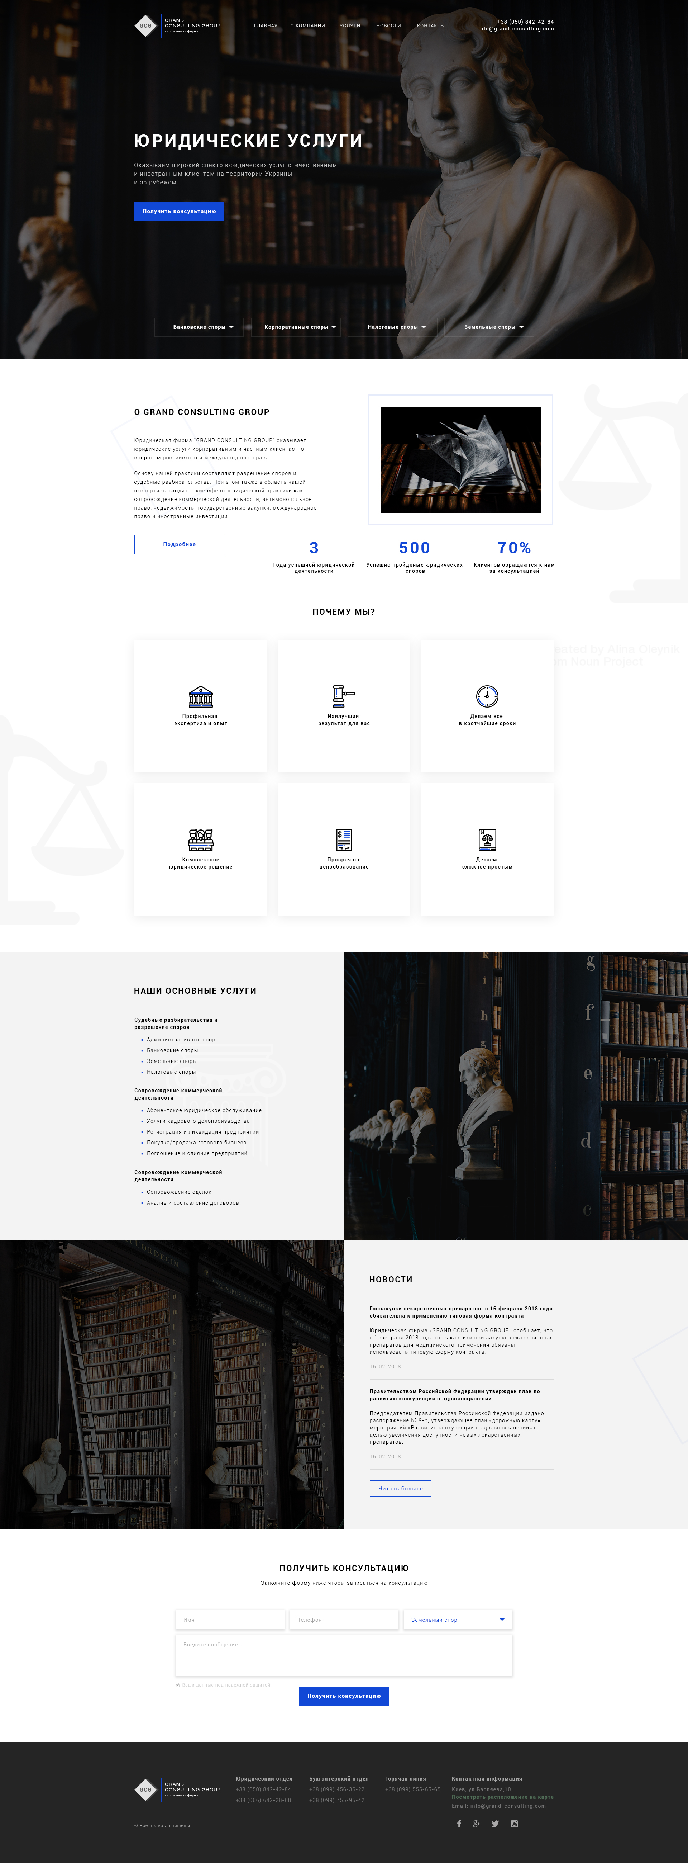688x1863 pixels.
Task: Open the Земельные споры dropdown
Action: [489, 327]
